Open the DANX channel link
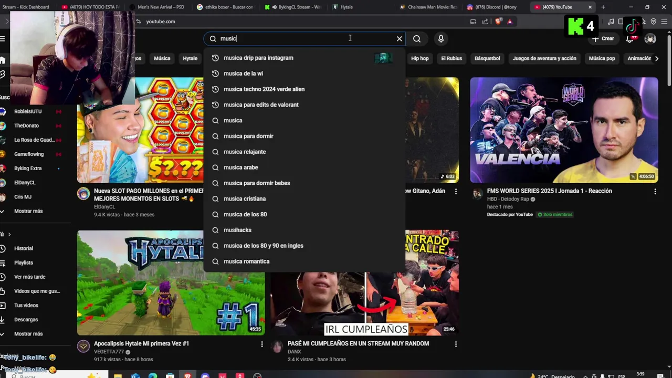The width and height of the screenshot is (672, 378). 295,352
